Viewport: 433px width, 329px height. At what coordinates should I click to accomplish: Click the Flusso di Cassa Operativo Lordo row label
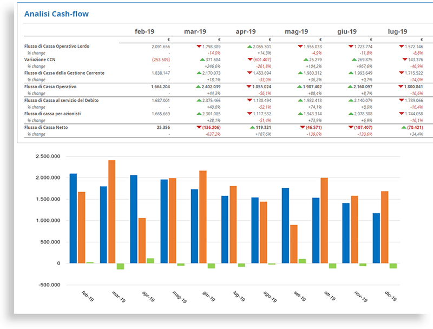tap(57, 46)
